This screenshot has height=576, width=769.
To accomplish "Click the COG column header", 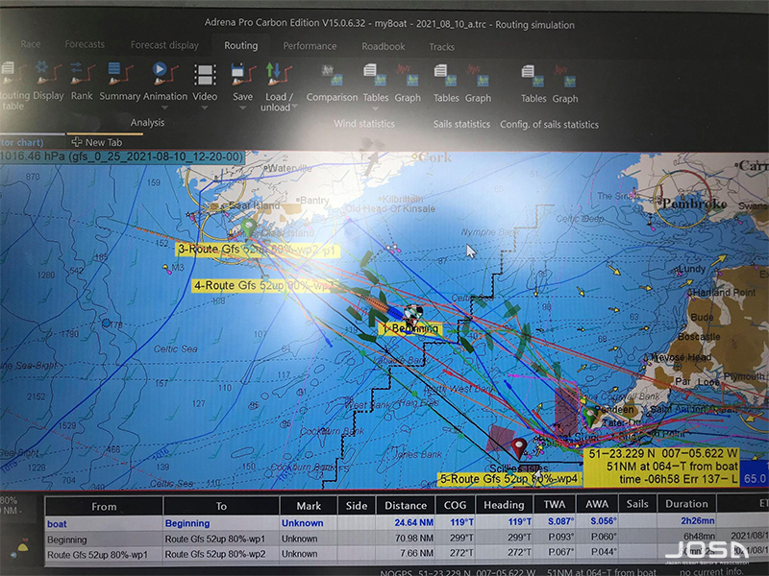I will [455, 505].
